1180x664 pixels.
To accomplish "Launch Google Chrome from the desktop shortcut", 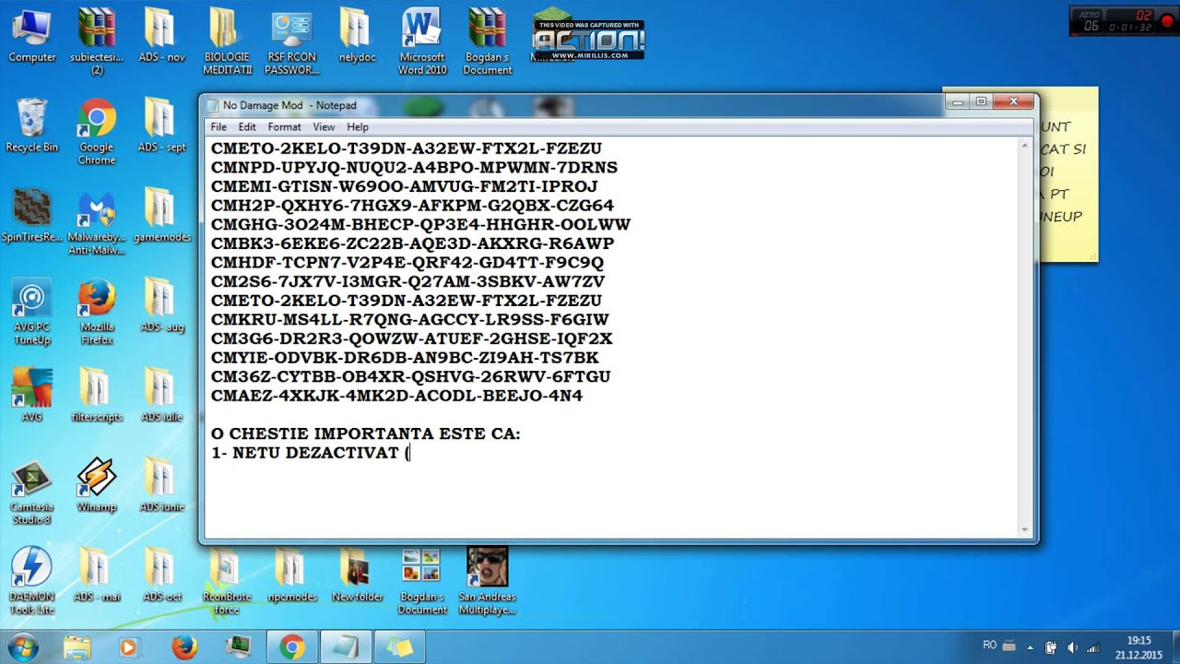I will coord(97,132).
